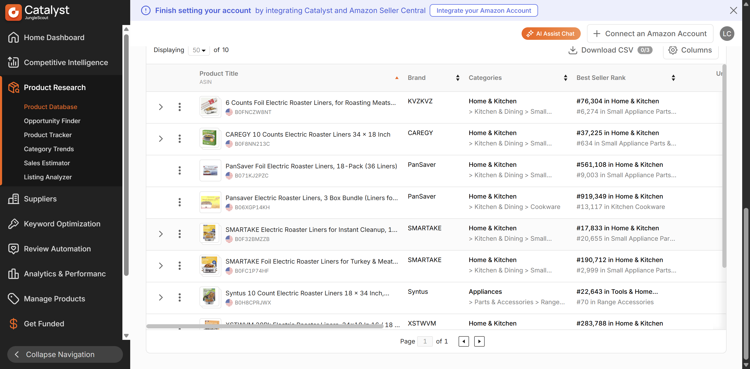750x369 pixels.
Task: Click the sidebar scroll down arrow
Action: point(126,335)
